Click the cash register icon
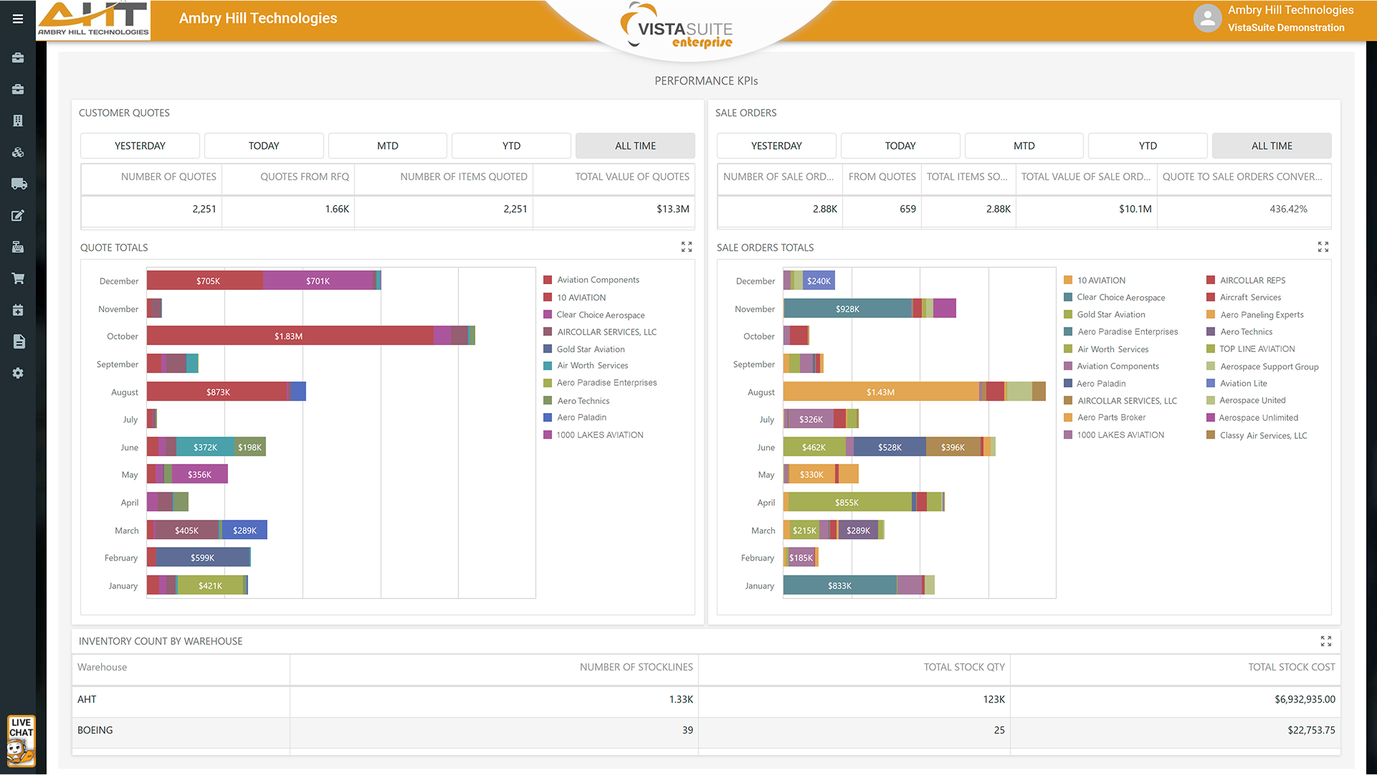Image resolution: width=1377 pixels, height=775 pixels. pyautogui.click(x=18, y=247)
